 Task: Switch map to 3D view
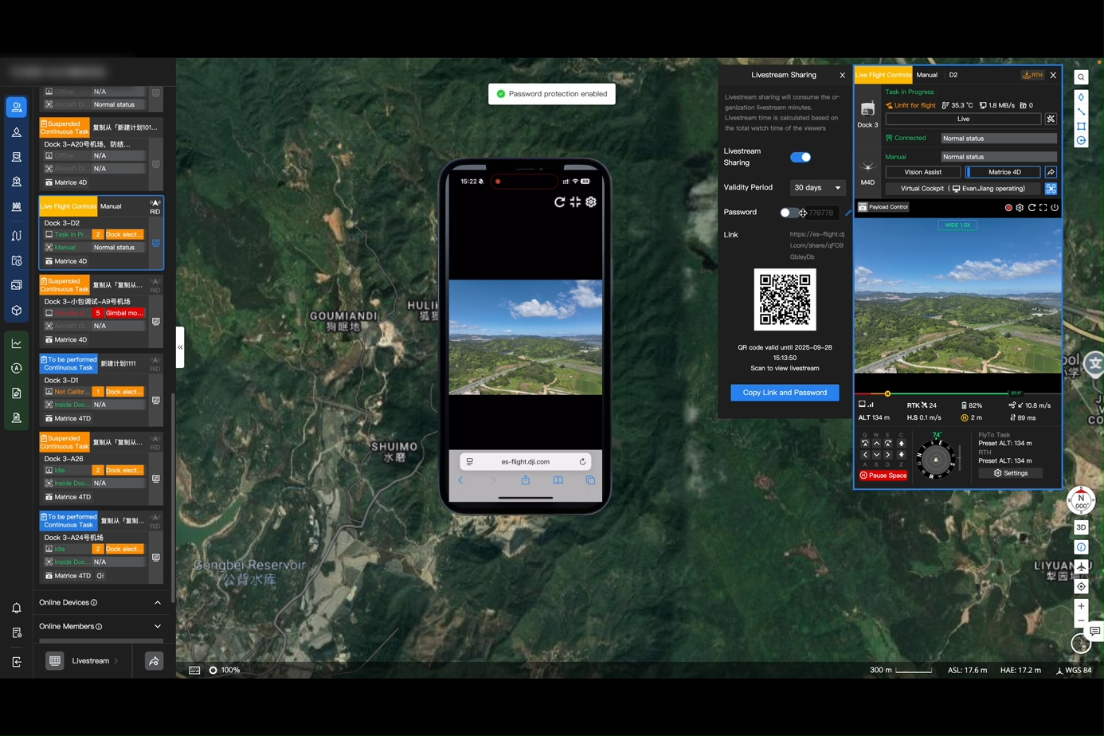click(x=1081, y=527)
